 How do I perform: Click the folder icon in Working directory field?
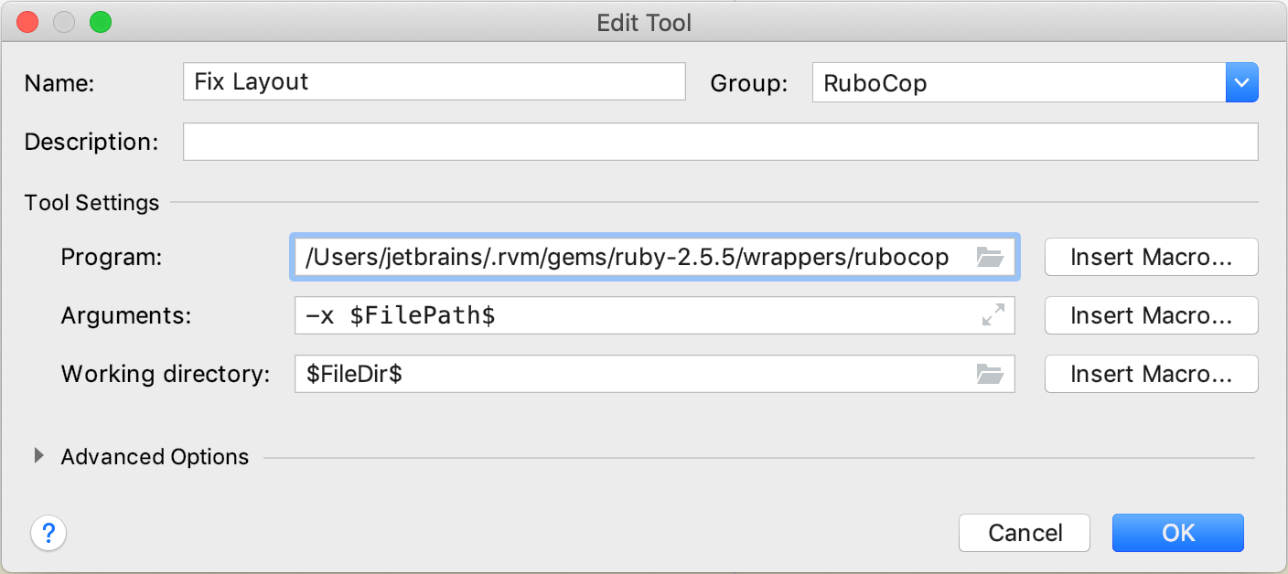[990, 374]
